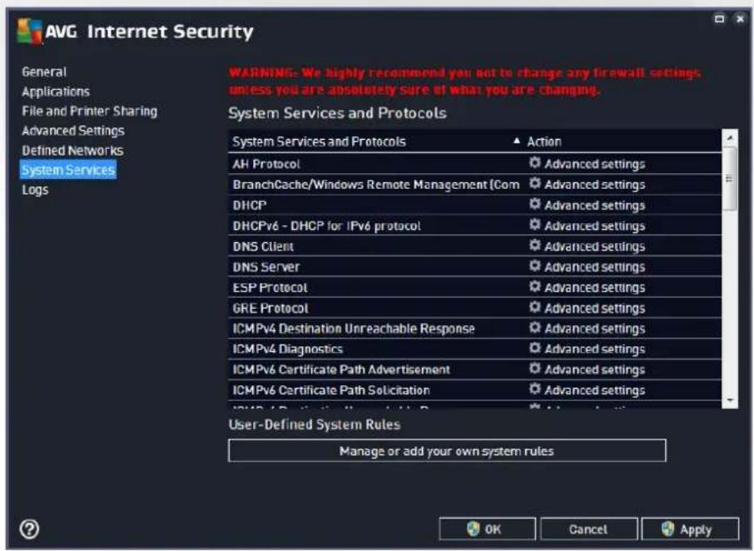
Task: Select the DNS Client row name
Action: coord(263,246)
